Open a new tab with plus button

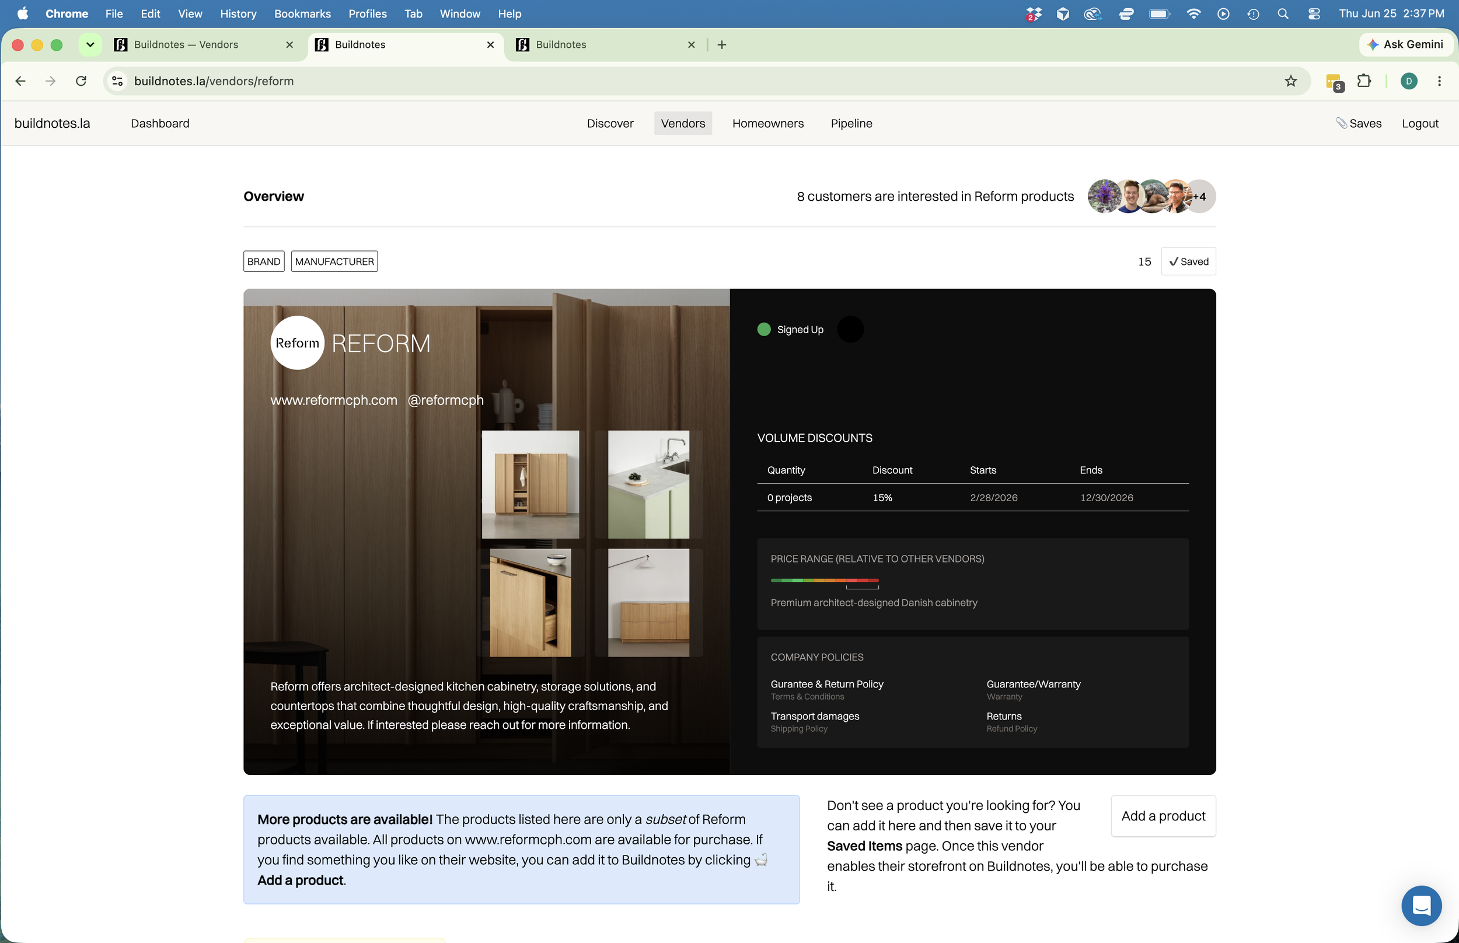(x=722, y=45)
